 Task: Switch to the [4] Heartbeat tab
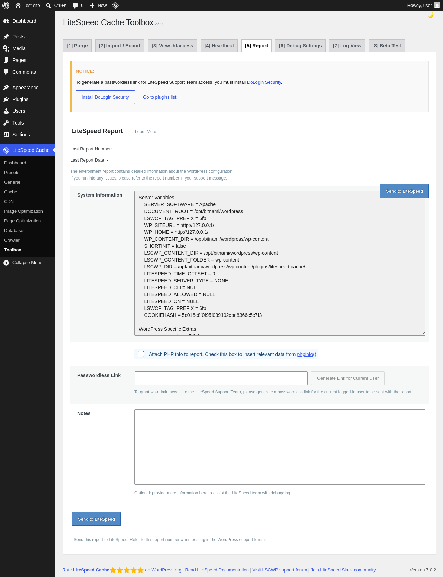[x=219, y=46]
